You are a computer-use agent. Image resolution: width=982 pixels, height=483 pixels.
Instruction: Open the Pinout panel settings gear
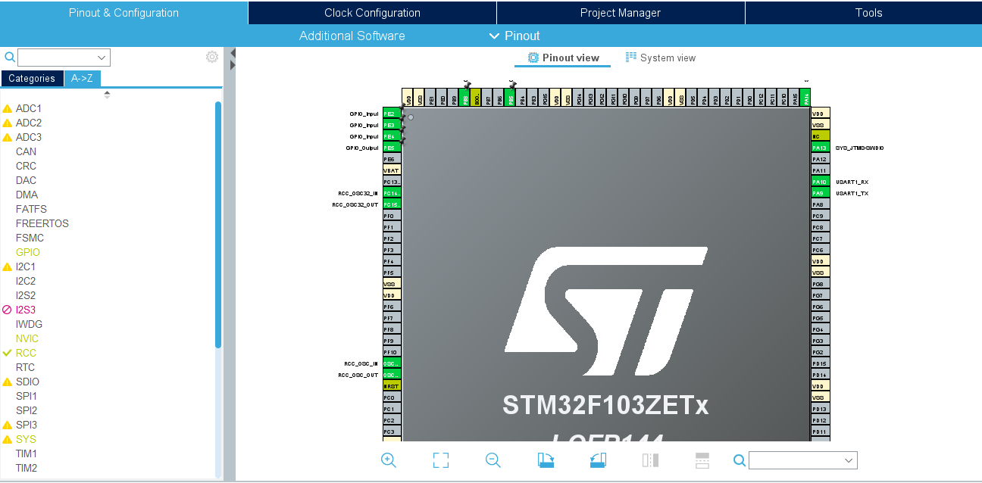click(211, 56)
